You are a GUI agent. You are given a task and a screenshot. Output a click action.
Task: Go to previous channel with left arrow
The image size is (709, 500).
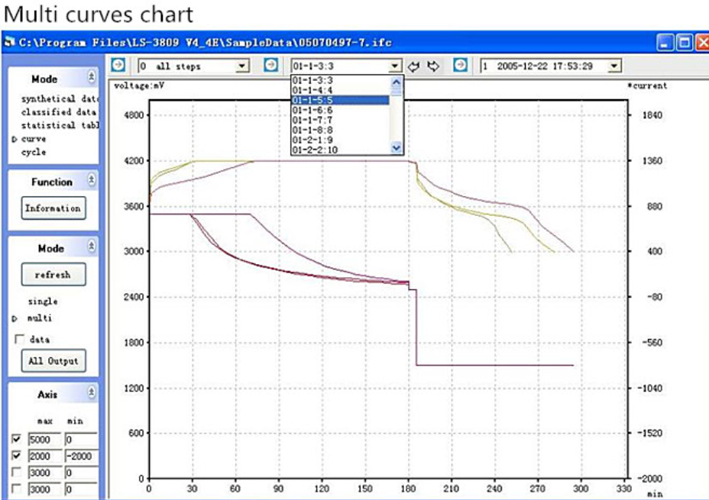coord(415,66)
